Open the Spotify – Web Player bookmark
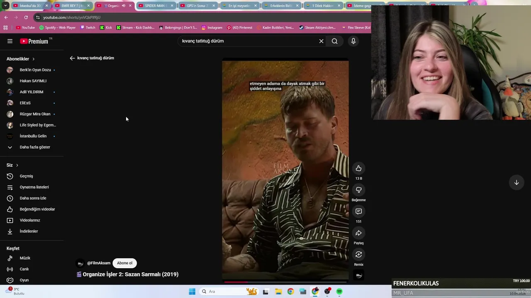This screenshot has height=298, width=531. 57,27
